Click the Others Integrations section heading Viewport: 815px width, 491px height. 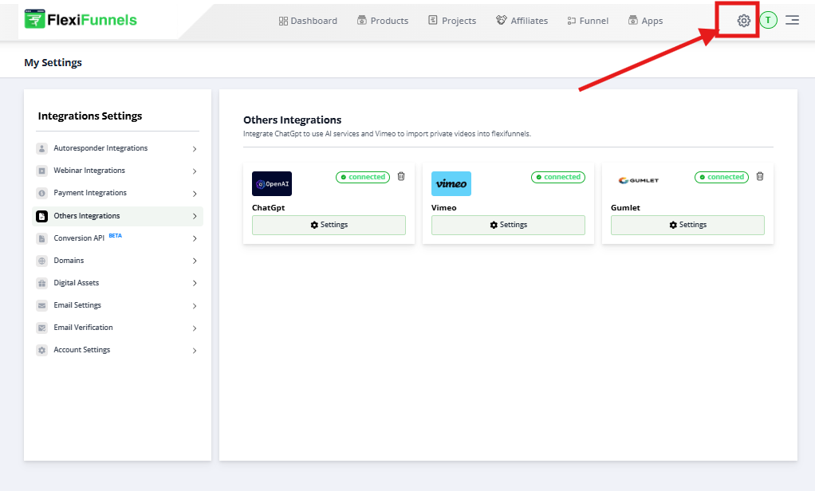[292, 120]
